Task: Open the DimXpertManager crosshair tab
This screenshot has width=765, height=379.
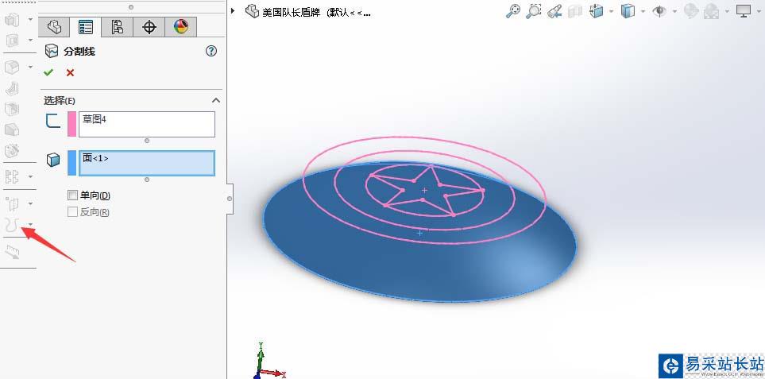Action: click(149, 27)
